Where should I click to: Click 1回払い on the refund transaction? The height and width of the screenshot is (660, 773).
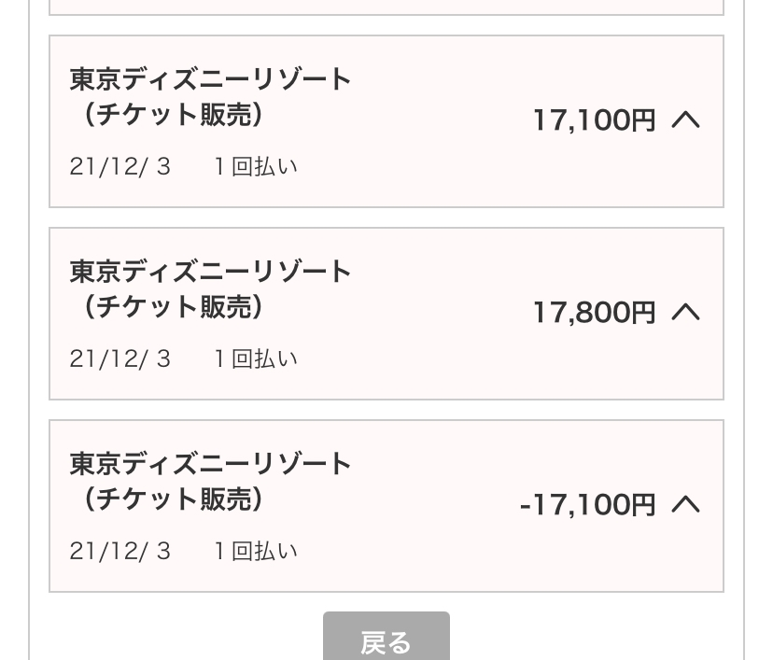tap(255, 550)
